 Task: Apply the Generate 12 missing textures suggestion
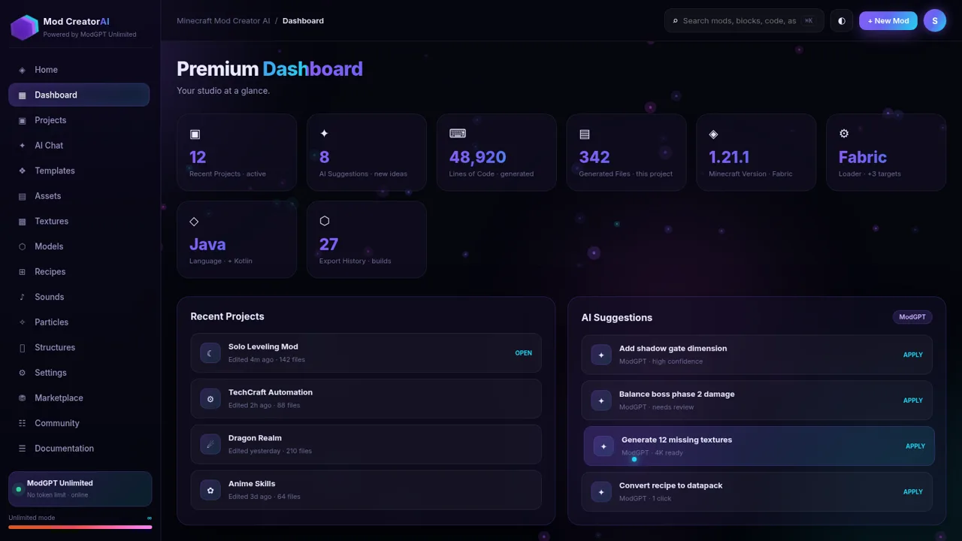[x=915, y=446]
